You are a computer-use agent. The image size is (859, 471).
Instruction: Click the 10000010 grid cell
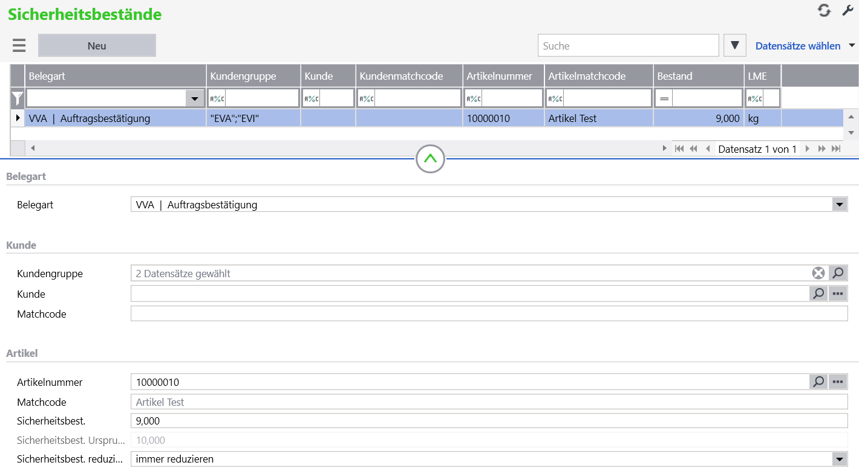503,118
